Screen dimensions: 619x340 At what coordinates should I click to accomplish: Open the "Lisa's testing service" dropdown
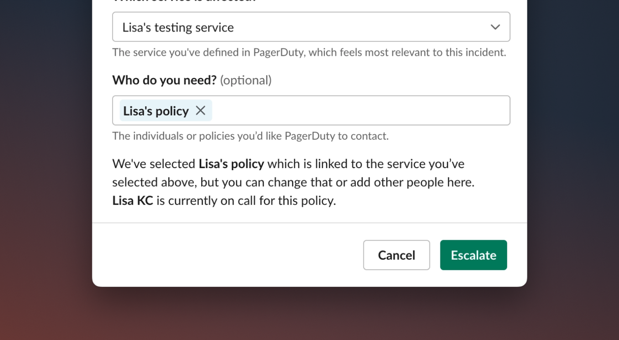(x=311, y=27)
